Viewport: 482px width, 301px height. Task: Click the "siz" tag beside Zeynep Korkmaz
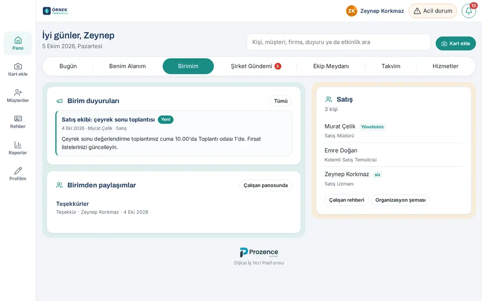(377, 175)
